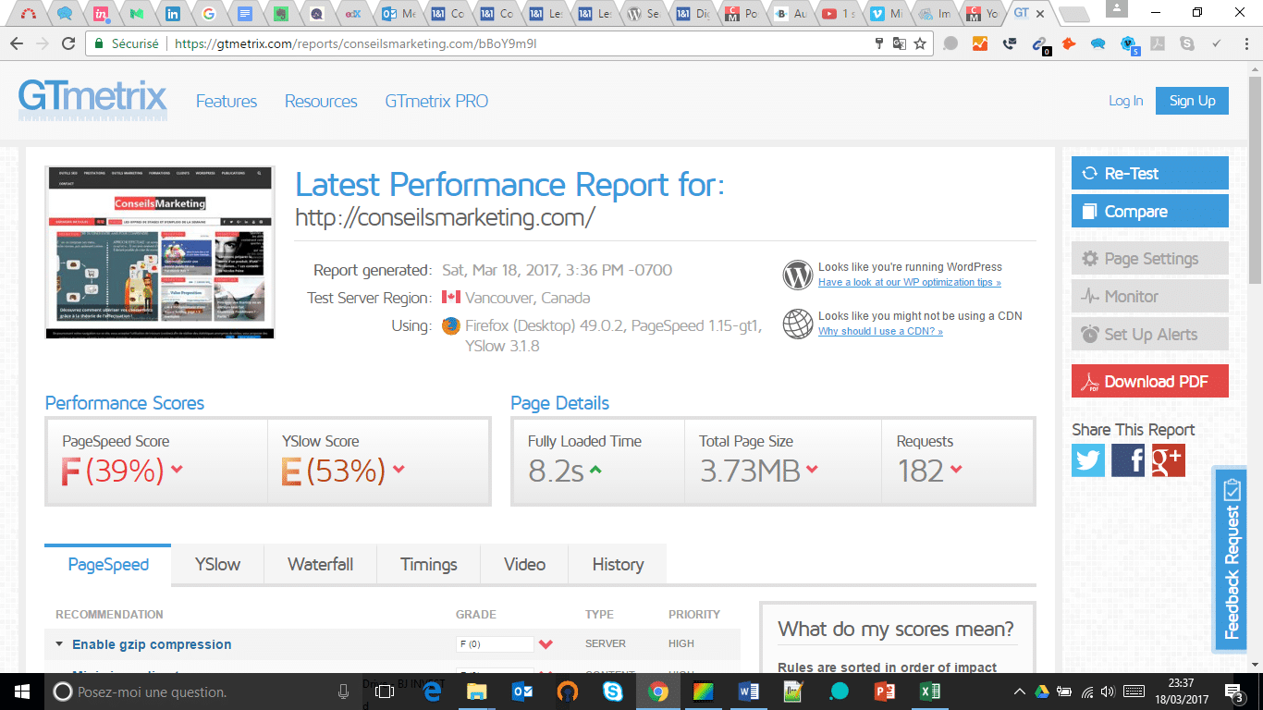Switch to the History tab

(618, 565)
